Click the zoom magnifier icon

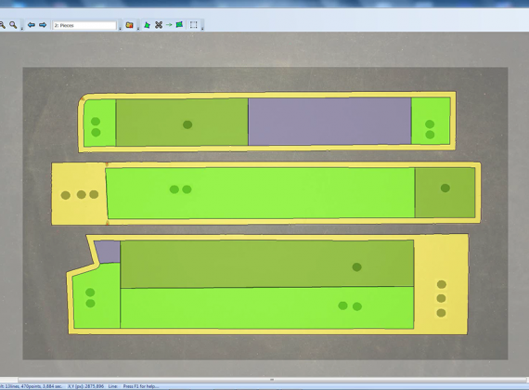click(x=13, y=25)
